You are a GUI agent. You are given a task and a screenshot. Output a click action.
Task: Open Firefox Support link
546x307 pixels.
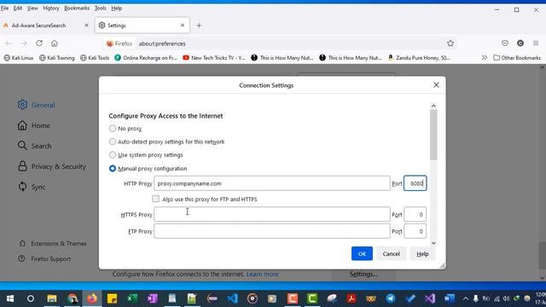click(x=44, y=258)
